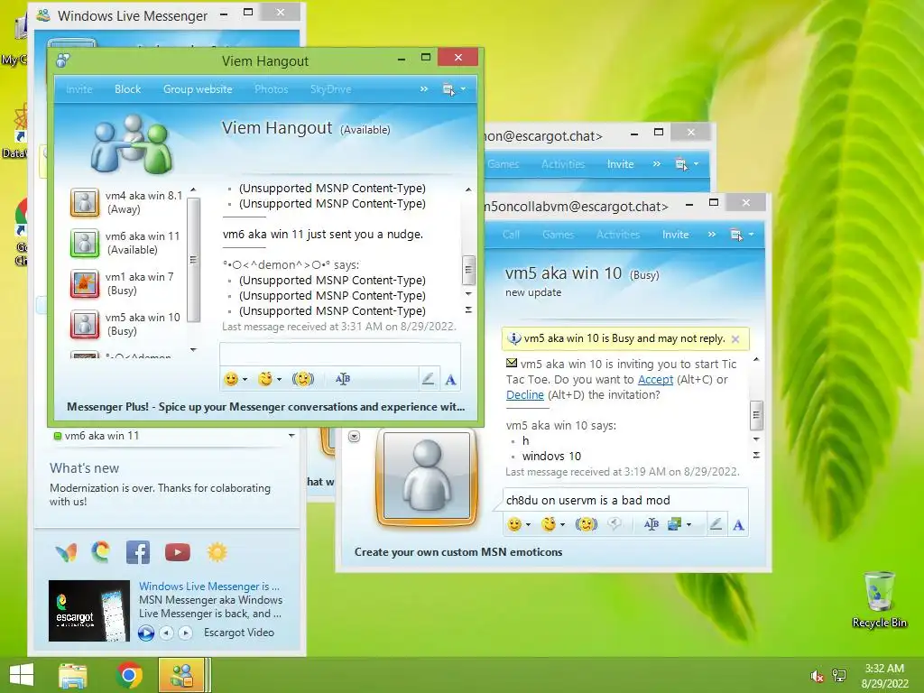Open emoticon picker in vm5 chat window
Image resolution: width=924 pixels, height=693 pixels.
point(514,524)
